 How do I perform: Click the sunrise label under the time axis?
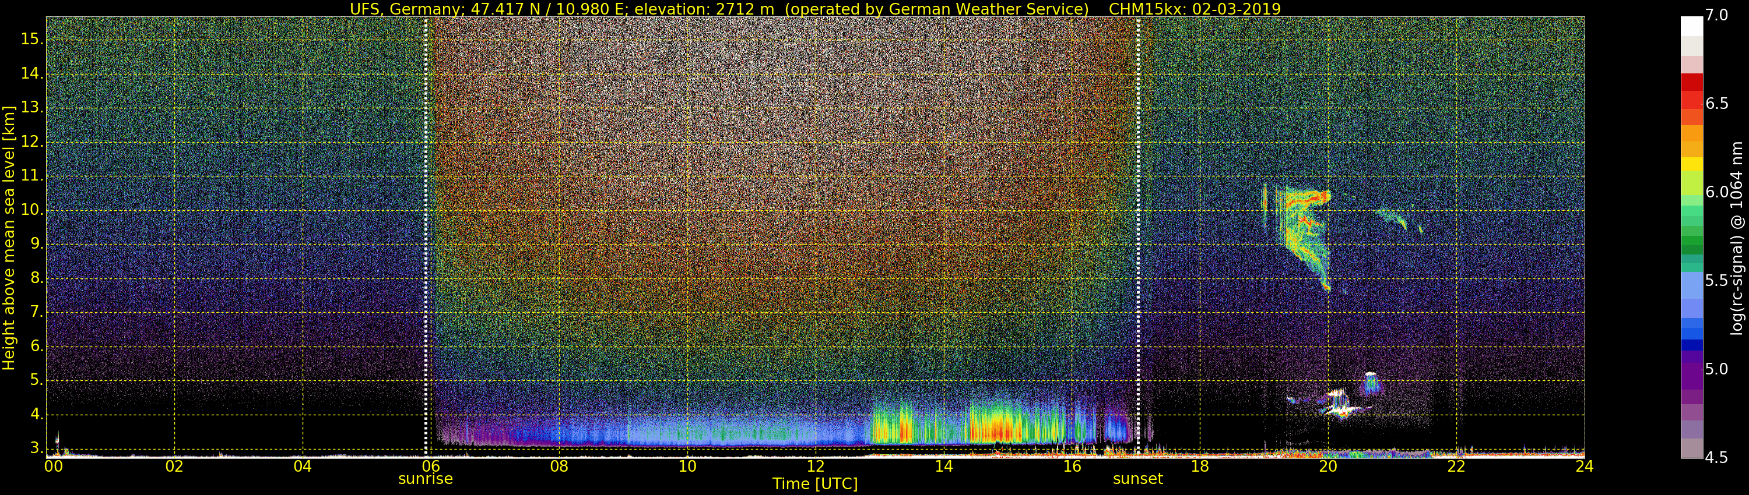[x=425, y=479]
